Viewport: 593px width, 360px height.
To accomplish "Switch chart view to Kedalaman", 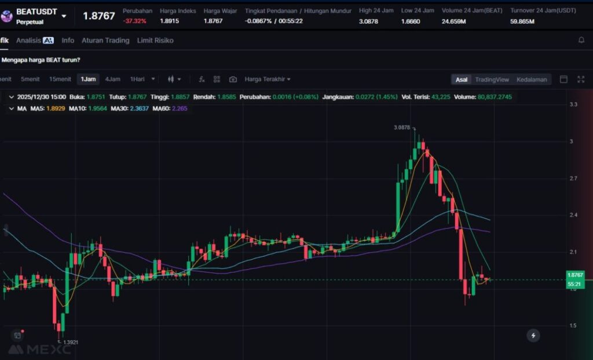I will [x=531, y=79].
